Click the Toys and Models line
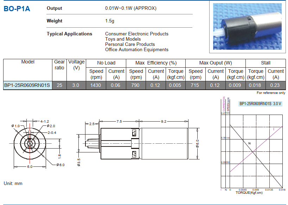This screenshot has width=288, height=205. 123,39
